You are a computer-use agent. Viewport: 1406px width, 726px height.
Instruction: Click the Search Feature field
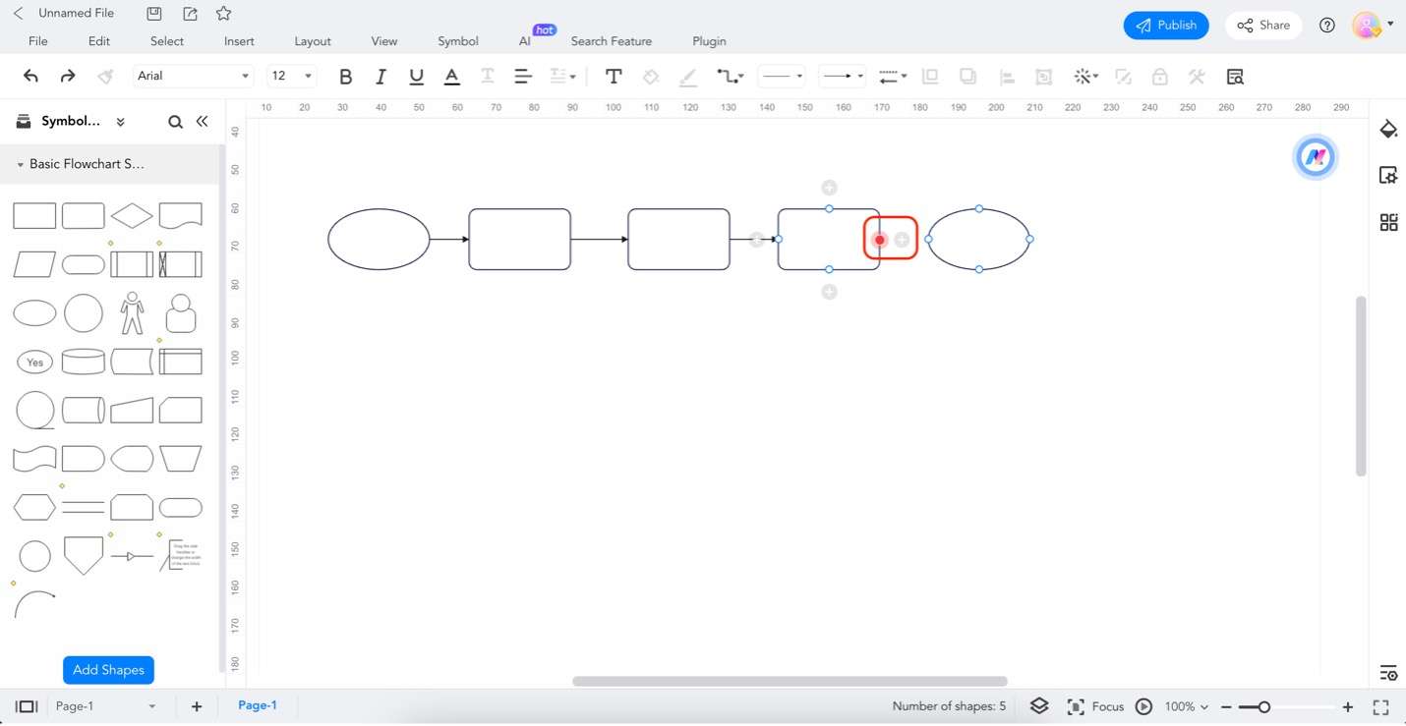(x=612, y=41)
